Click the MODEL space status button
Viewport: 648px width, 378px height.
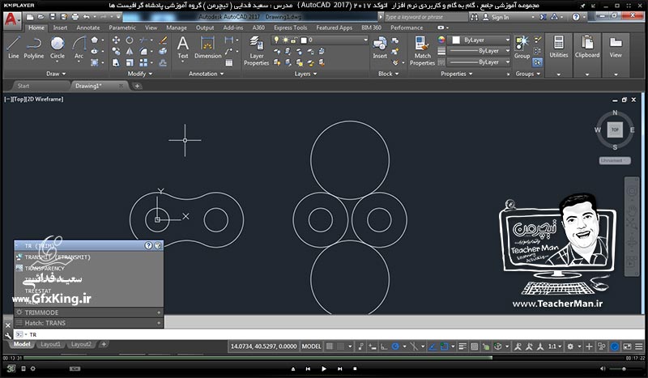point(311,346)
